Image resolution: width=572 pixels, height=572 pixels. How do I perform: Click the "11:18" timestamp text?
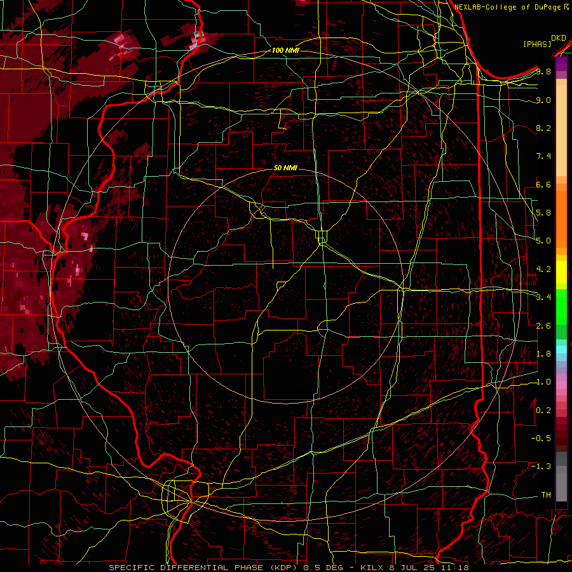click(x=454, y=568)
